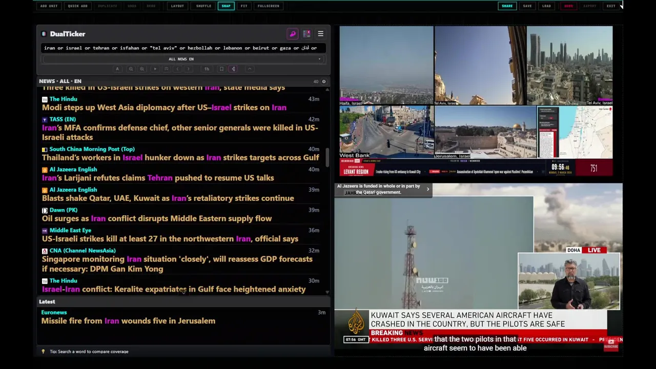Screen dimensions: 656x369
Task: Click SHUFFLE in top menu
Action: coord(203,6)
